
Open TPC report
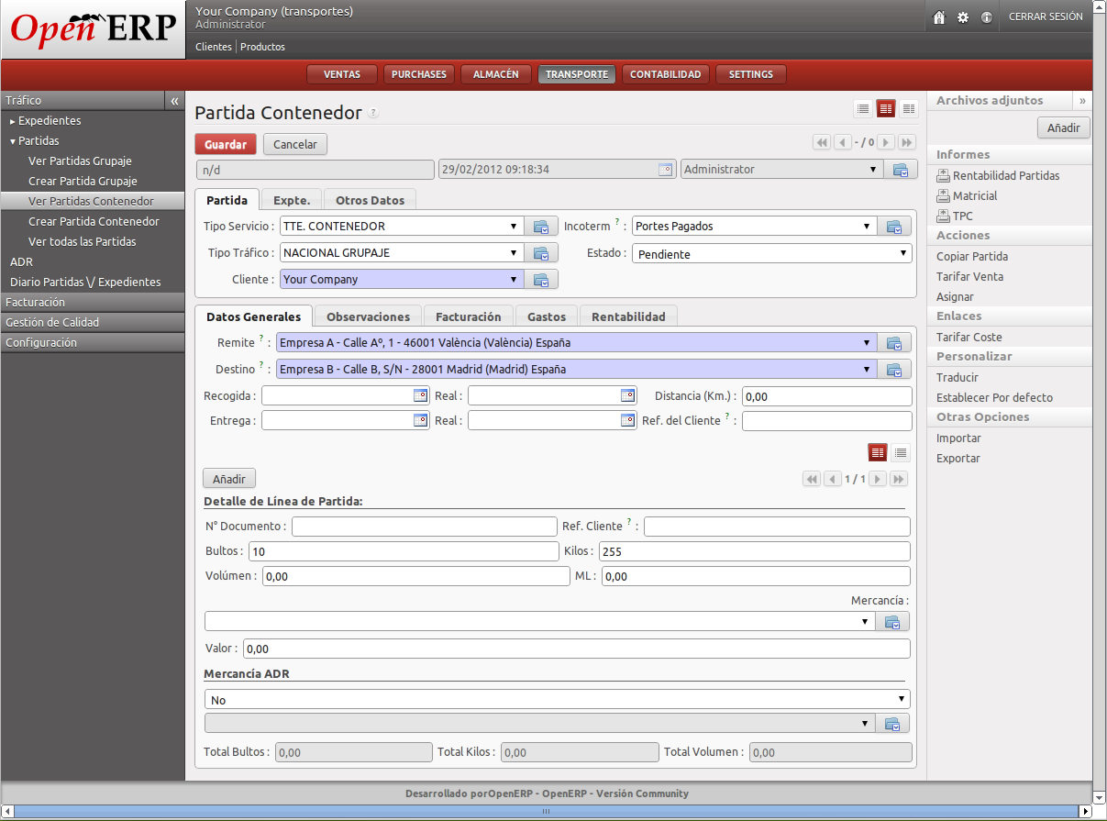[x=955, y=216]
